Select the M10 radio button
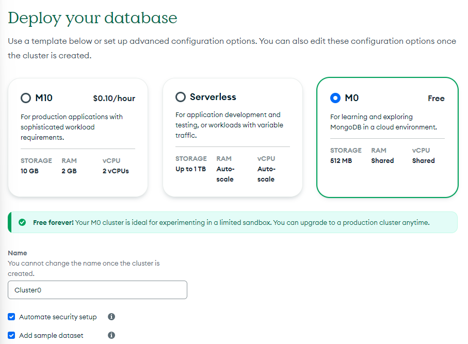This screenshot has width=468, height=344. click(26, 98)
